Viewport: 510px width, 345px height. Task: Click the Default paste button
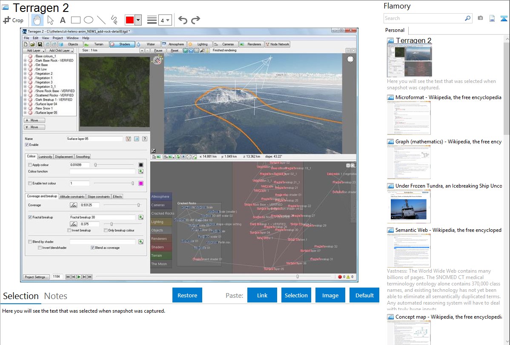pyautogui.click(x=364, y=295)
